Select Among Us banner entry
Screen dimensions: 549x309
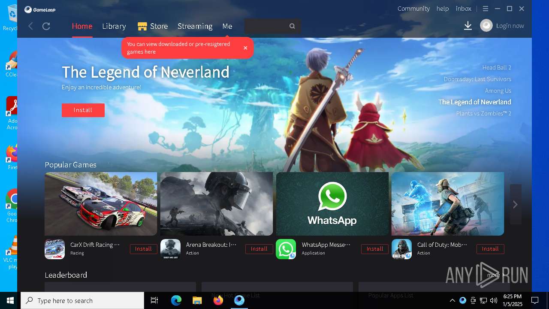coord(498,91)
